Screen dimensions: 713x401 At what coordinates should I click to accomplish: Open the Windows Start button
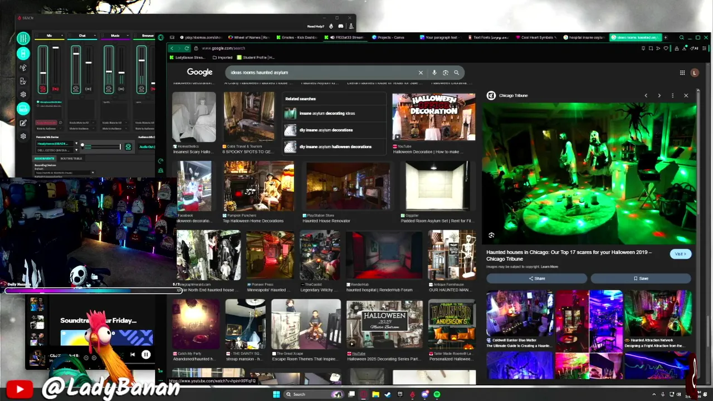pyautogui.click(x=276, y=394)
